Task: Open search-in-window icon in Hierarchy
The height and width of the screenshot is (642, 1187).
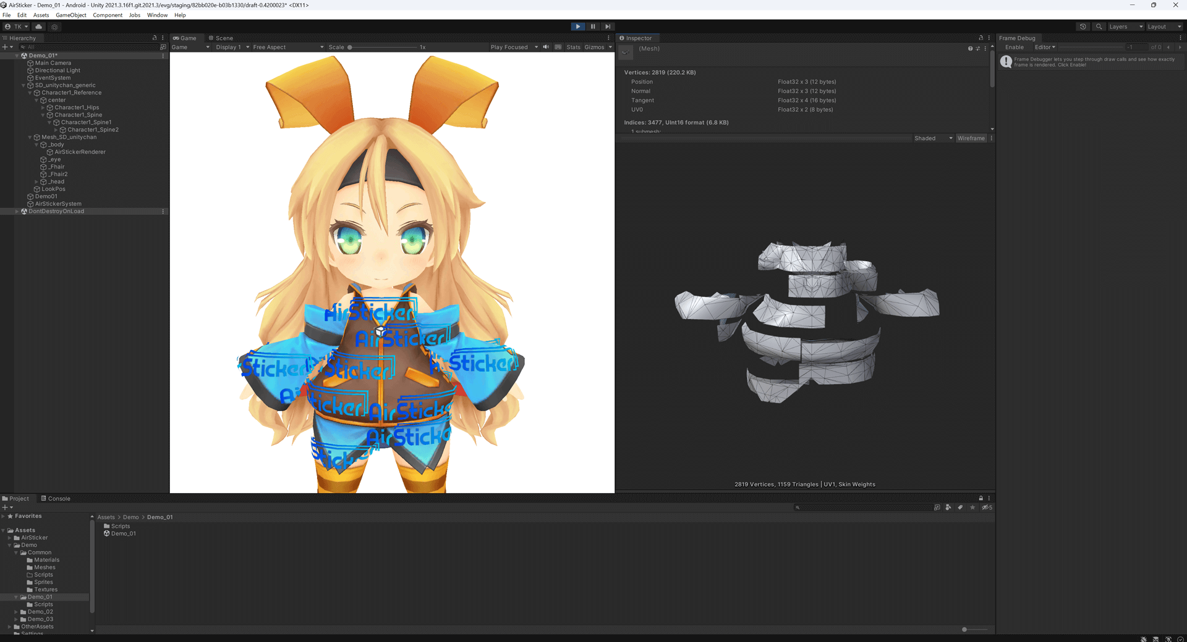Action: [163, 47]
